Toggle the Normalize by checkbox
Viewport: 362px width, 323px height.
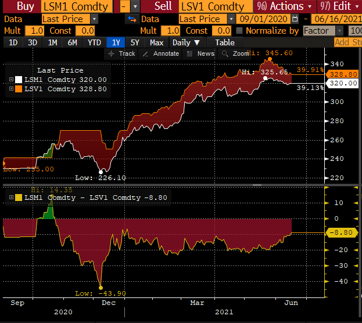pos(239,30)
